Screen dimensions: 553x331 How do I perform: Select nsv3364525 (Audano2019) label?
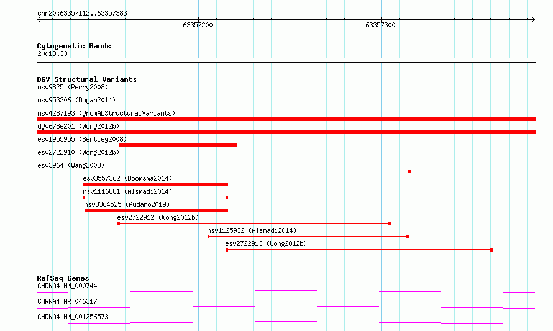(127, 204)
